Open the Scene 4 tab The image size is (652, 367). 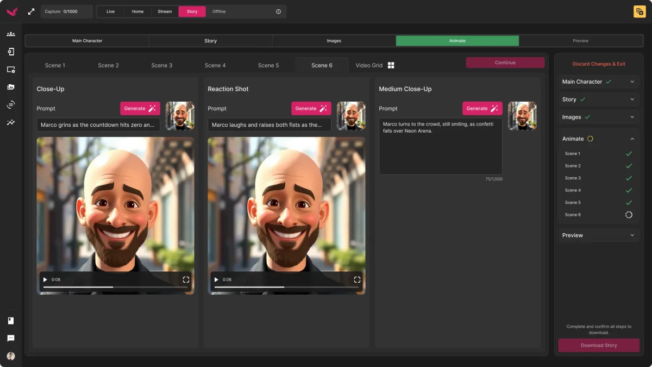215,65
